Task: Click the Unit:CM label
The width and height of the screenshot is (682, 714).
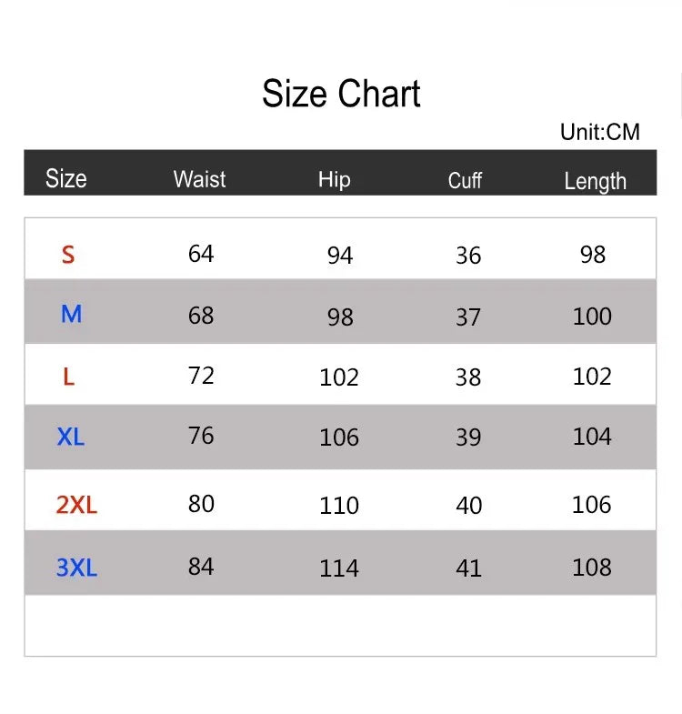Action: 599,132
